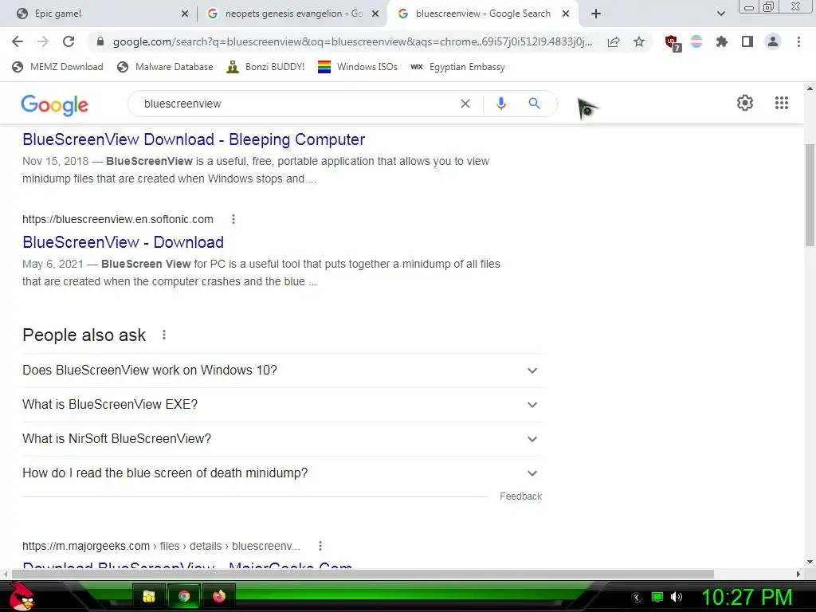Click the 10:27 PM taskbar clock

tap(747, 597)
